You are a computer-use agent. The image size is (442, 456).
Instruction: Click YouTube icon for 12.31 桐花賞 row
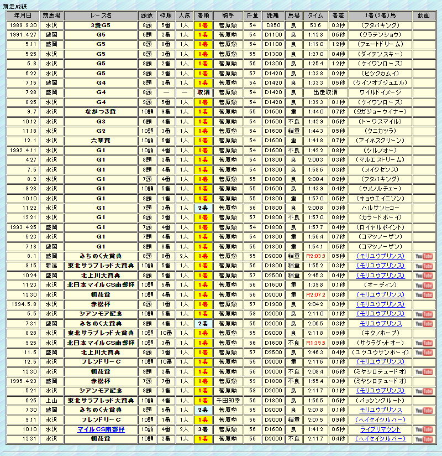[x=424, y=439]
